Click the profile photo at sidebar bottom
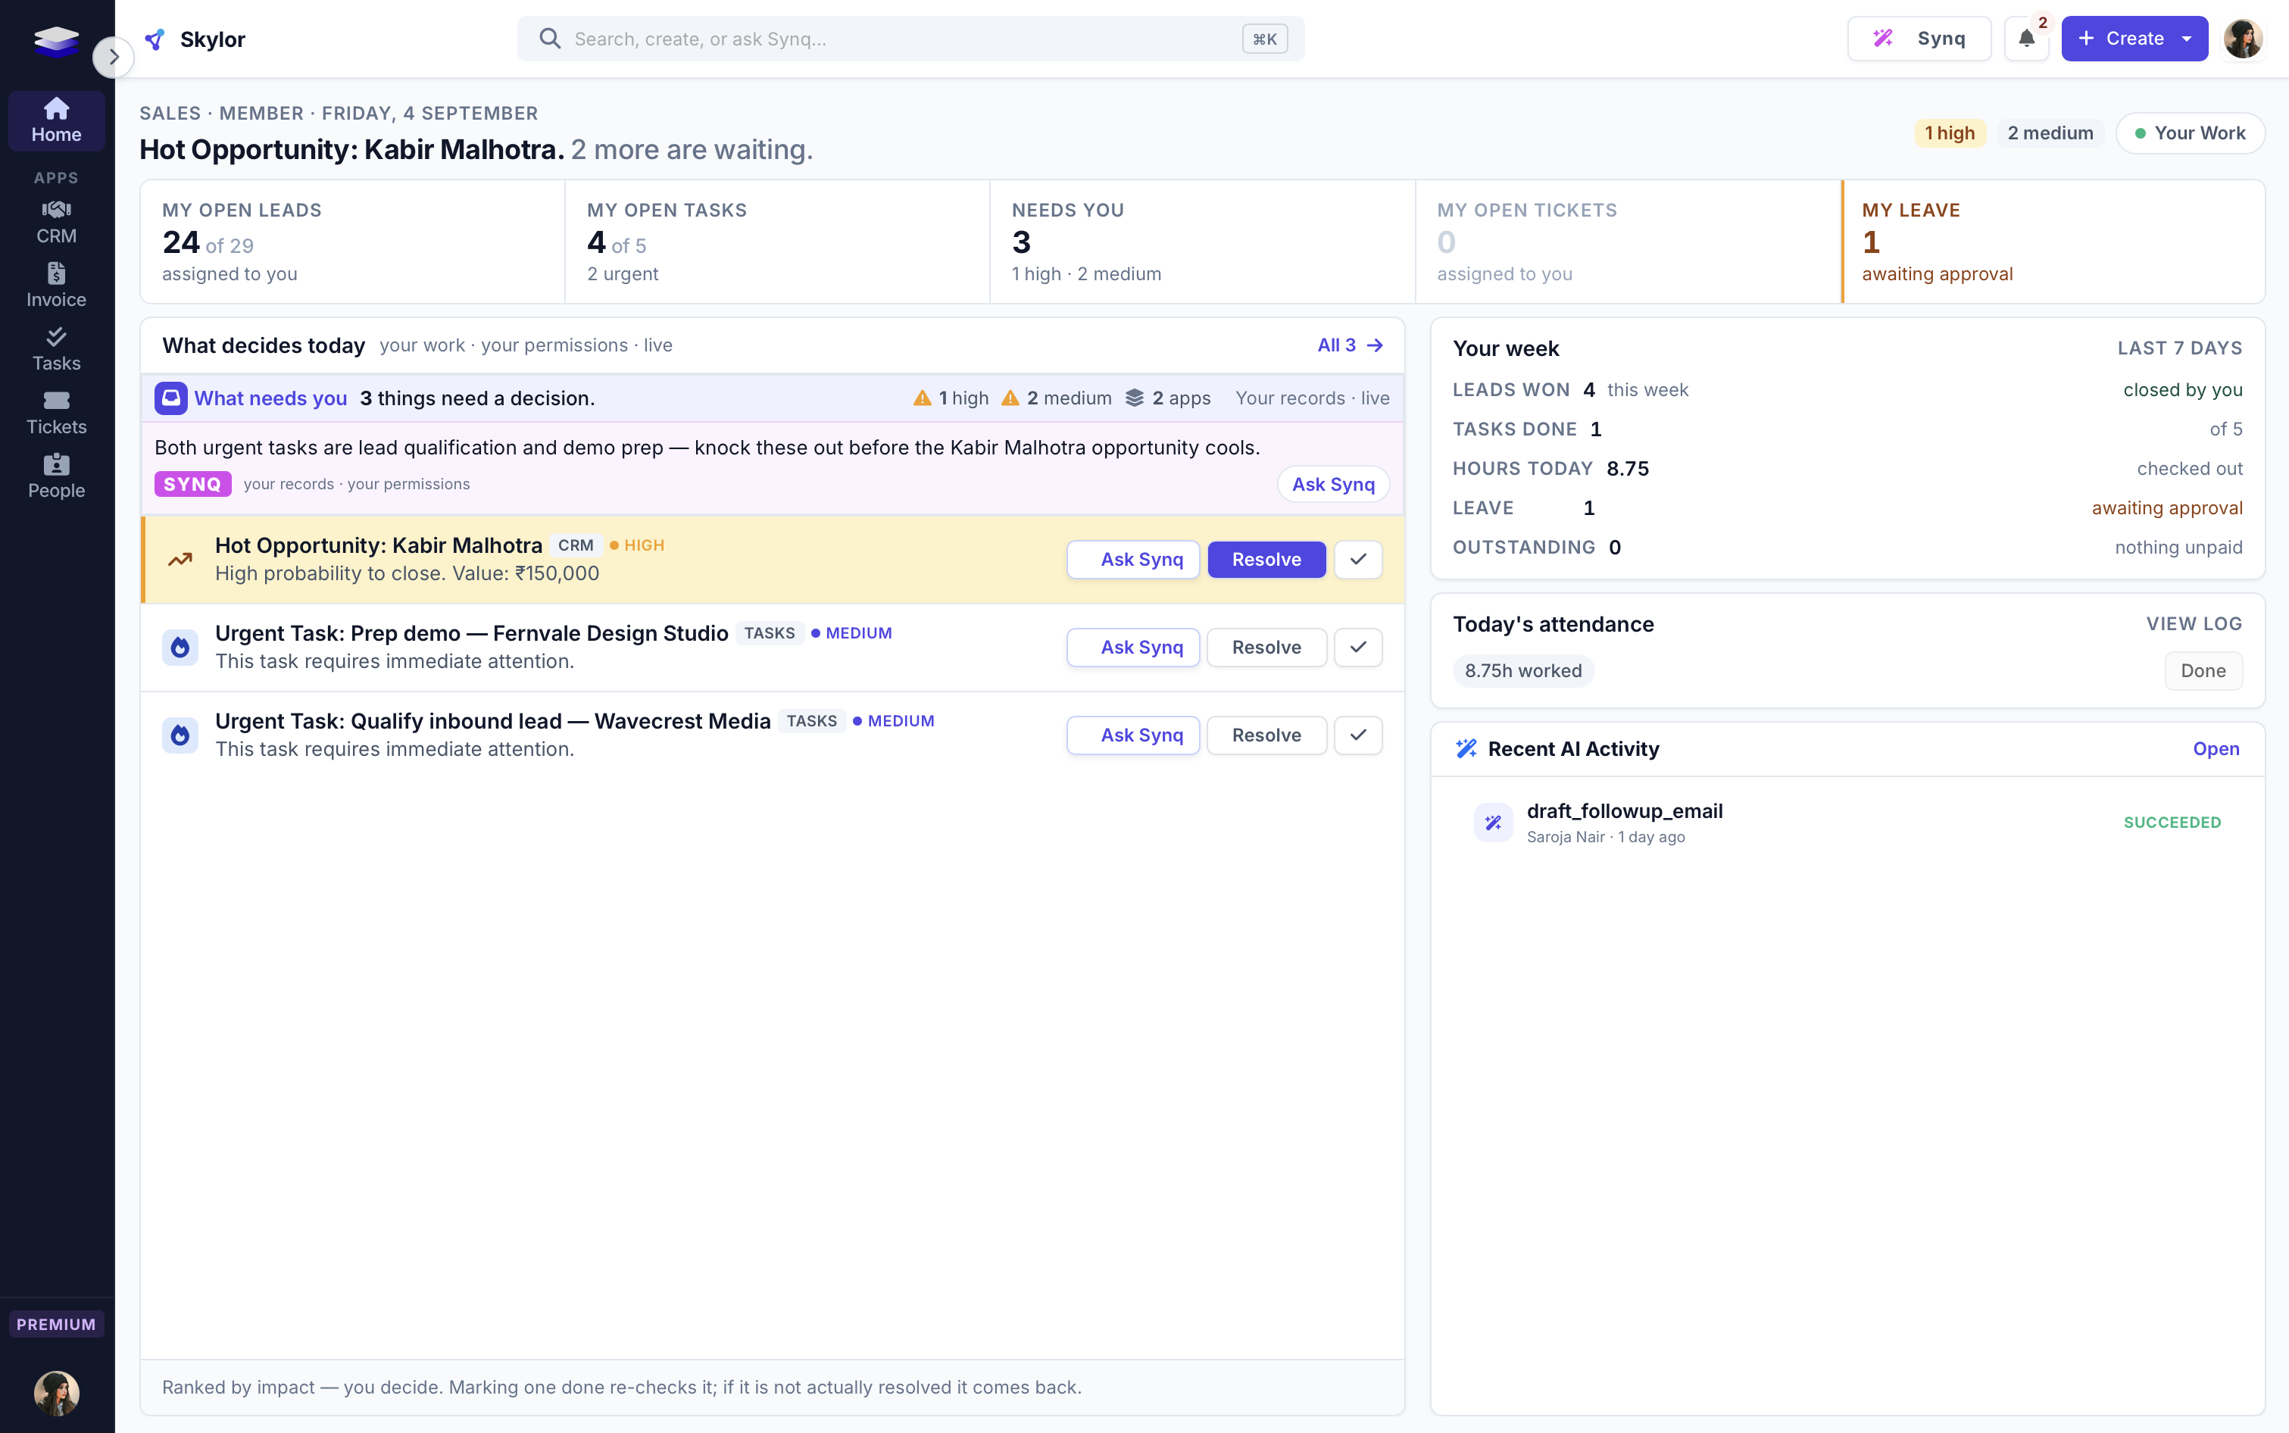 click(56, 1392)
